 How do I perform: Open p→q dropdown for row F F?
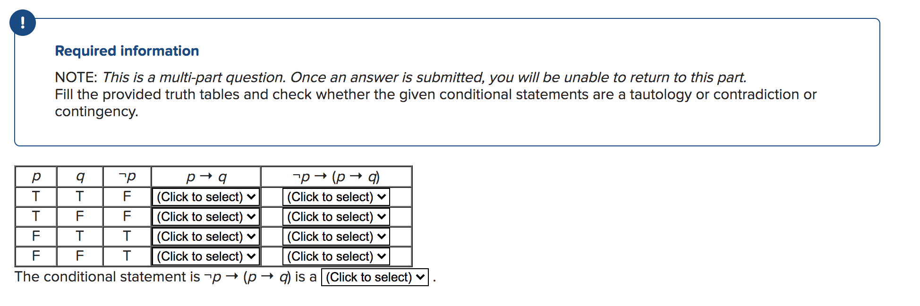206,256
